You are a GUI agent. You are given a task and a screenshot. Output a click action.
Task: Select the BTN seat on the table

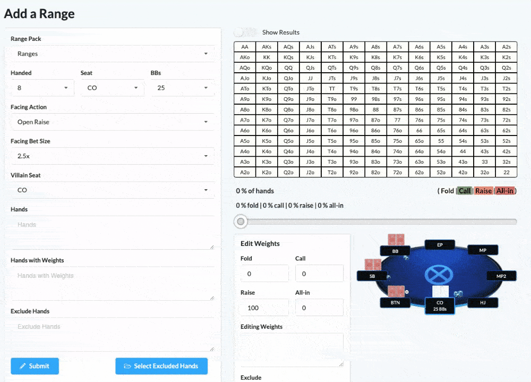pos(395,302)
